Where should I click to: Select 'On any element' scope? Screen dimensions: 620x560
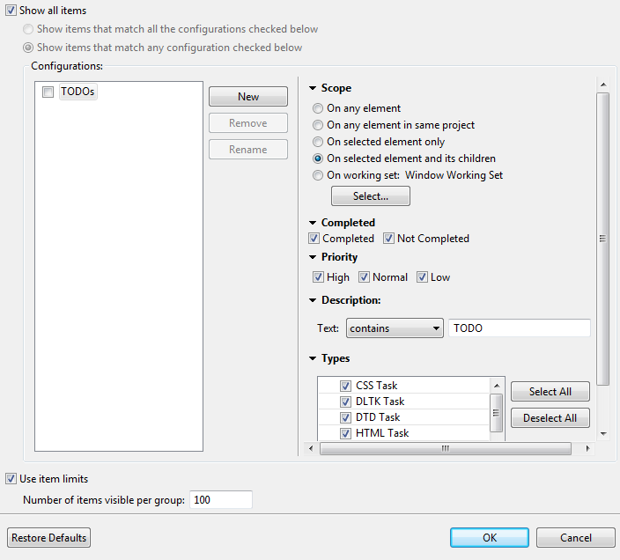pos(319,108)
